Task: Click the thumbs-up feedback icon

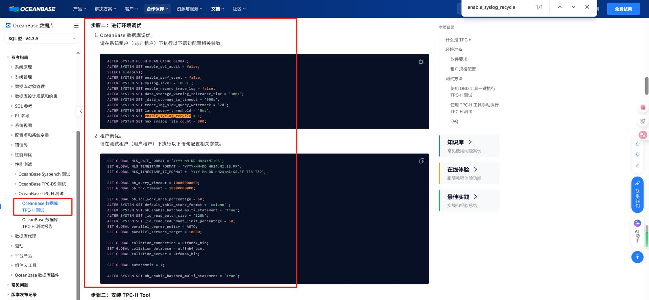Action: [x=638, y=144]
